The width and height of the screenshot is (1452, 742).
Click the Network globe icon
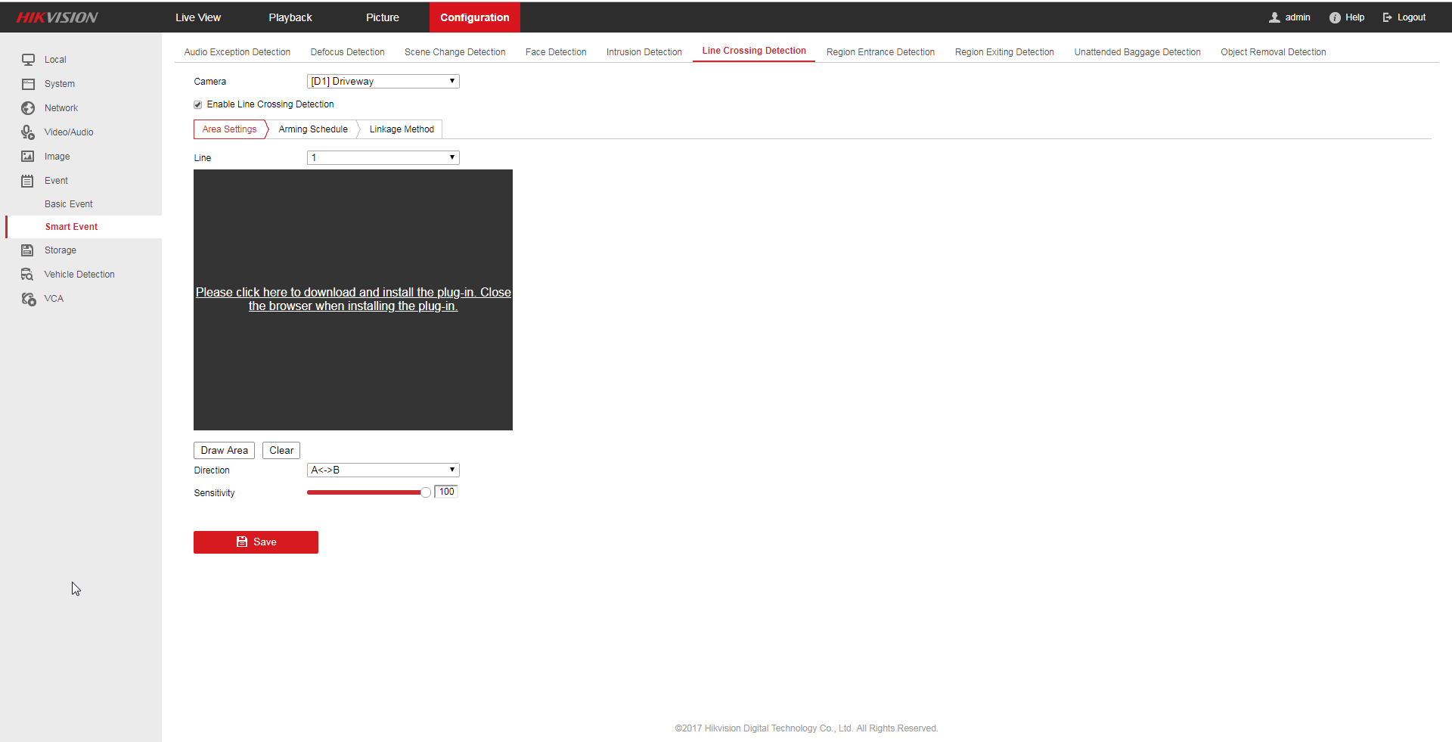(x=28, y=108)
